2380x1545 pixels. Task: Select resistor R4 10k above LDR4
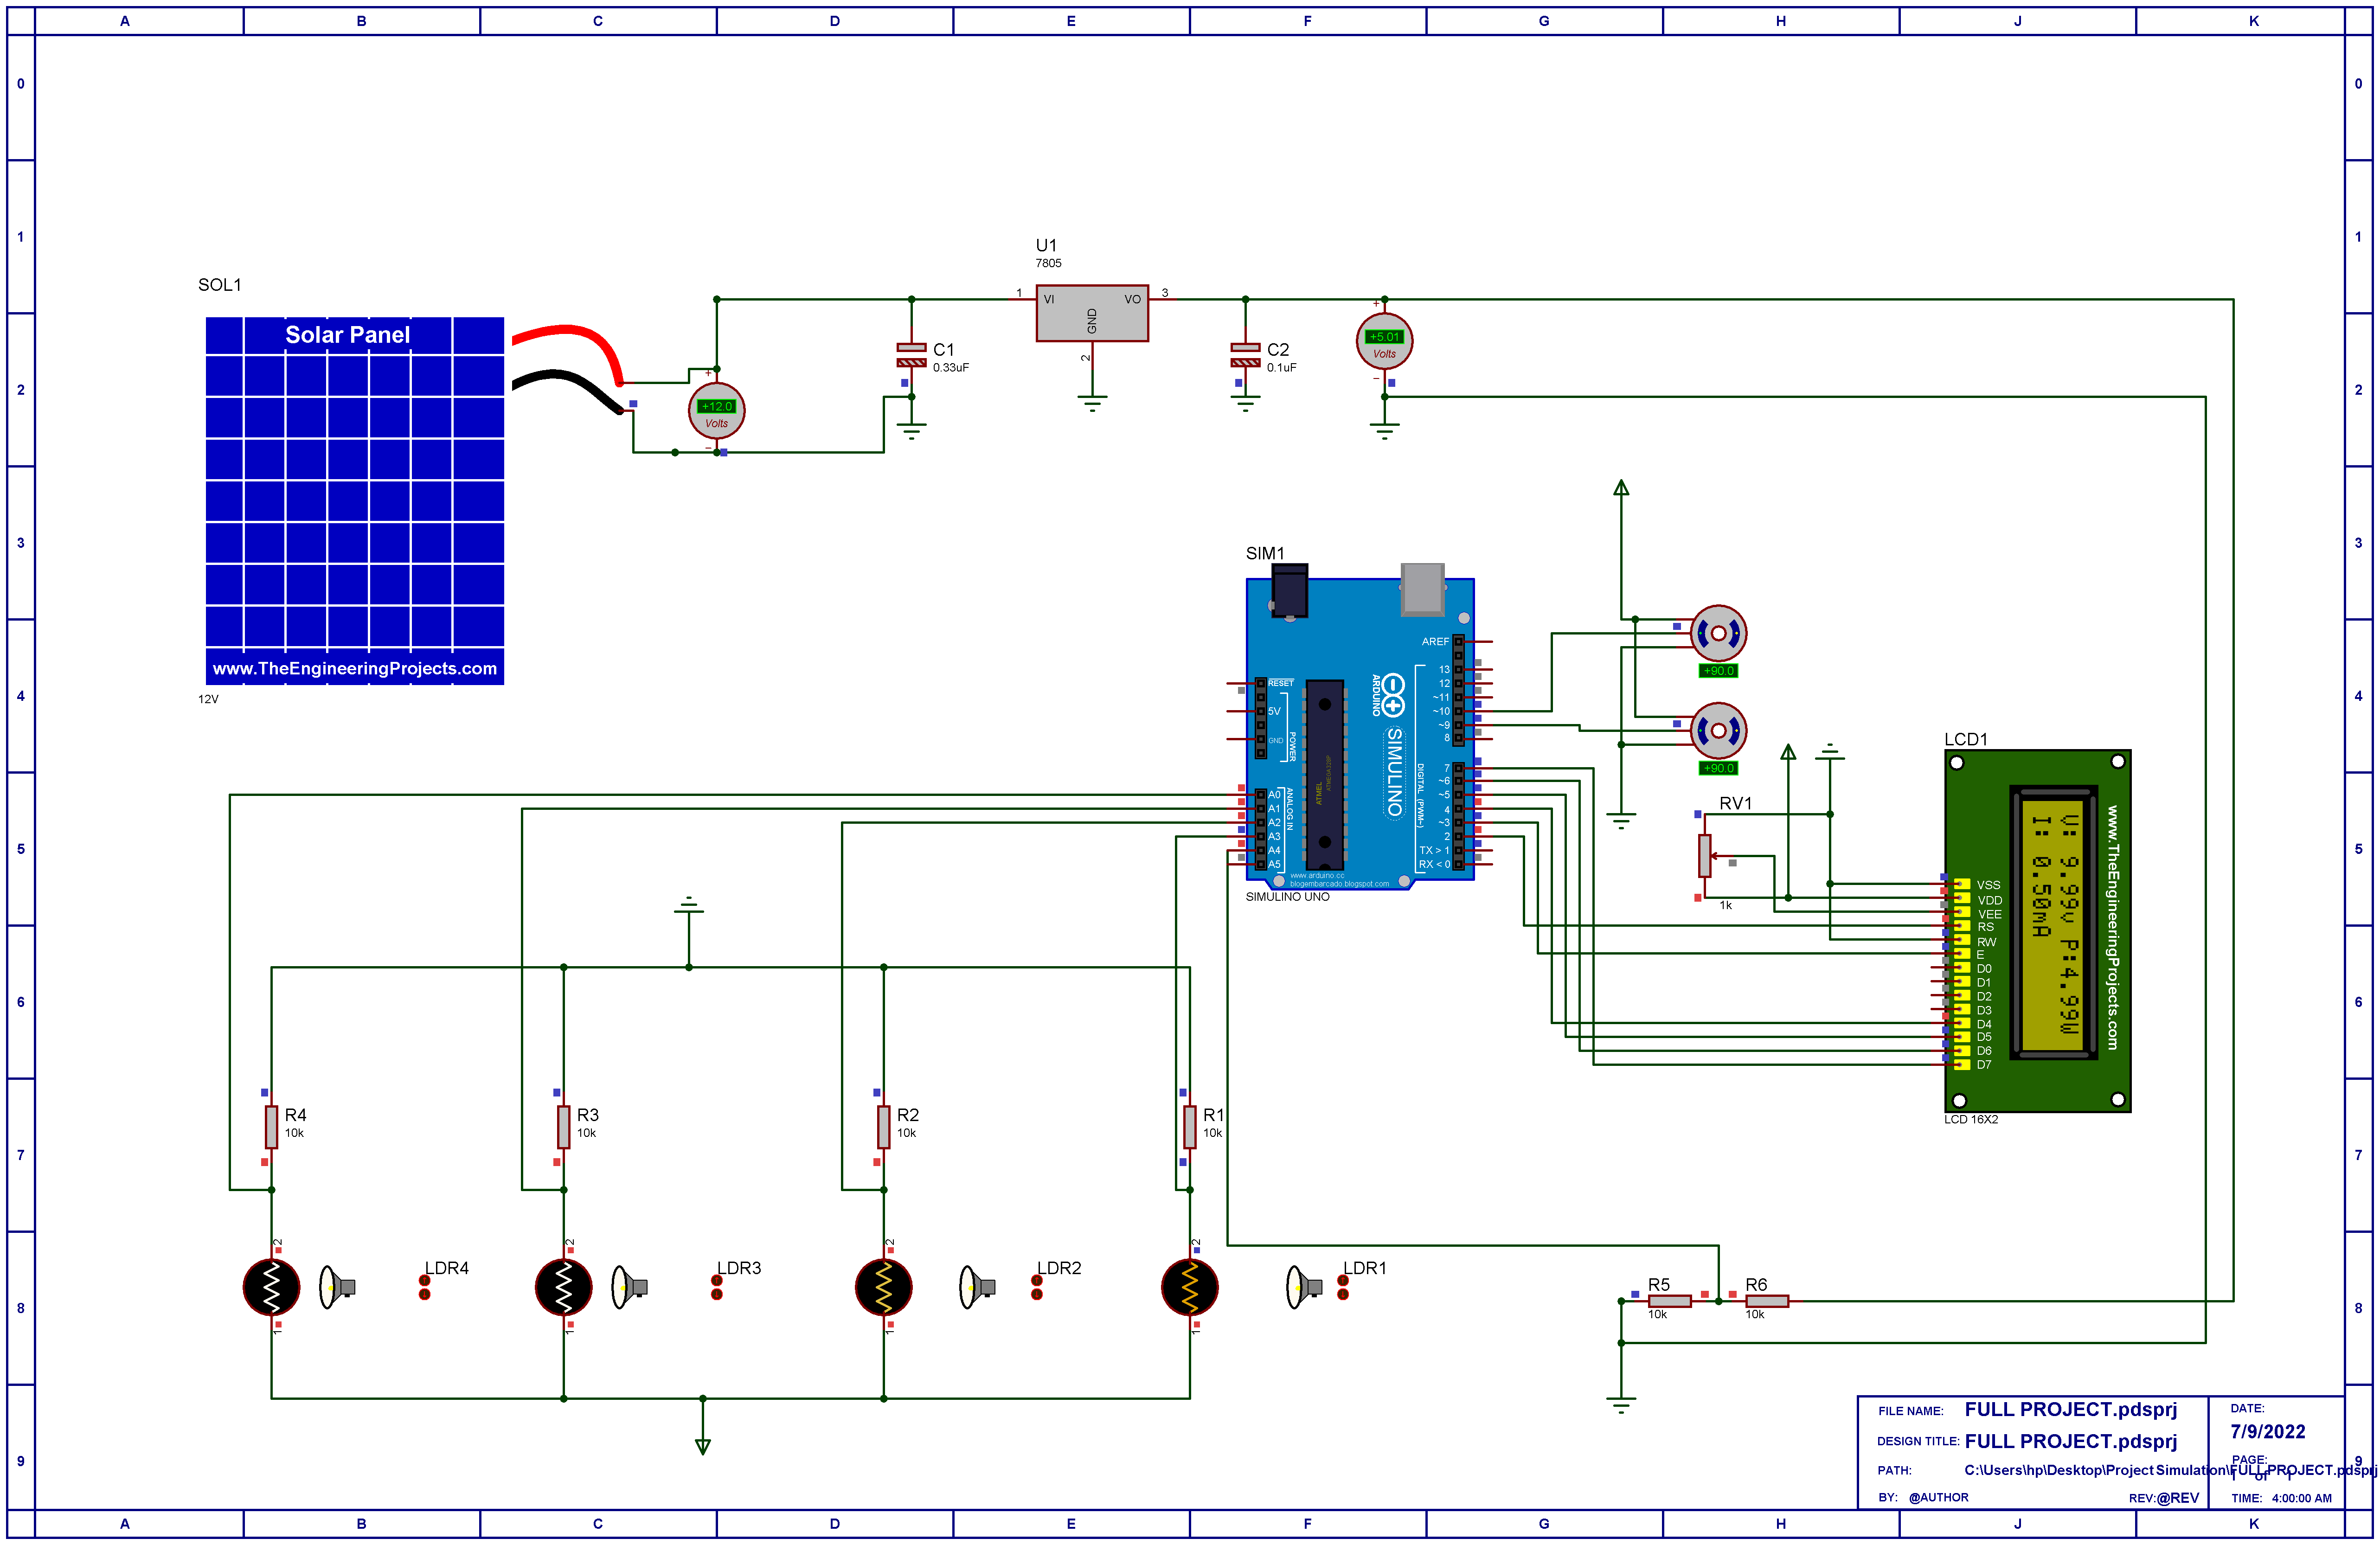click(271, 1127)
